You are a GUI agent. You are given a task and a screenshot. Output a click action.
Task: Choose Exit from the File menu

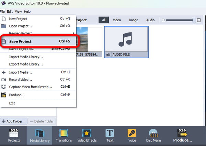click(38, 103)
